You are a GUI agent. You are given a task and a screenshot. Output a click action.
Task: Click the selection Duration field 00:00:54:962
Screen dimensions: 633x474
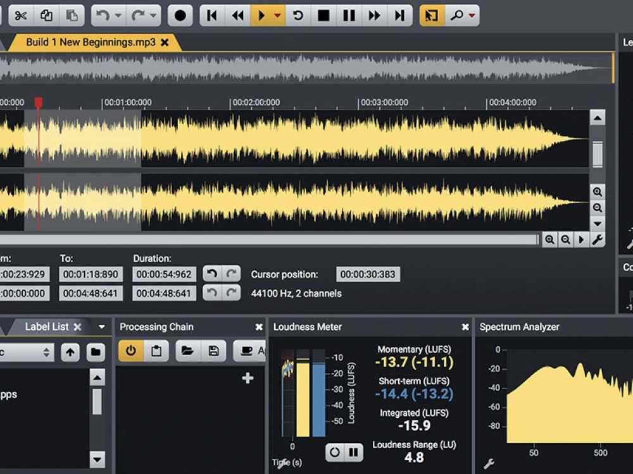[164, 274]
